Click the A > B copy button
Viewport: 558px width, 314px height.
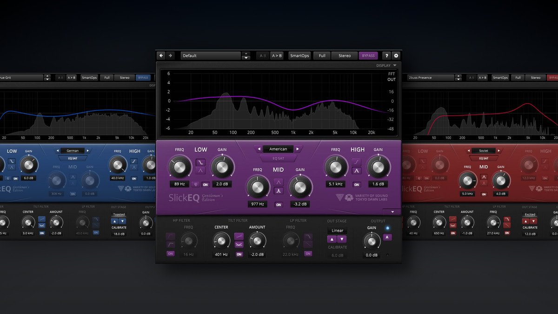(277, 56)
